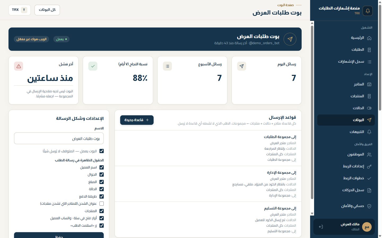The image size is (382, 238).
Task: Click the store icon beside المتاجر
Action: click(x=369, y=84)
